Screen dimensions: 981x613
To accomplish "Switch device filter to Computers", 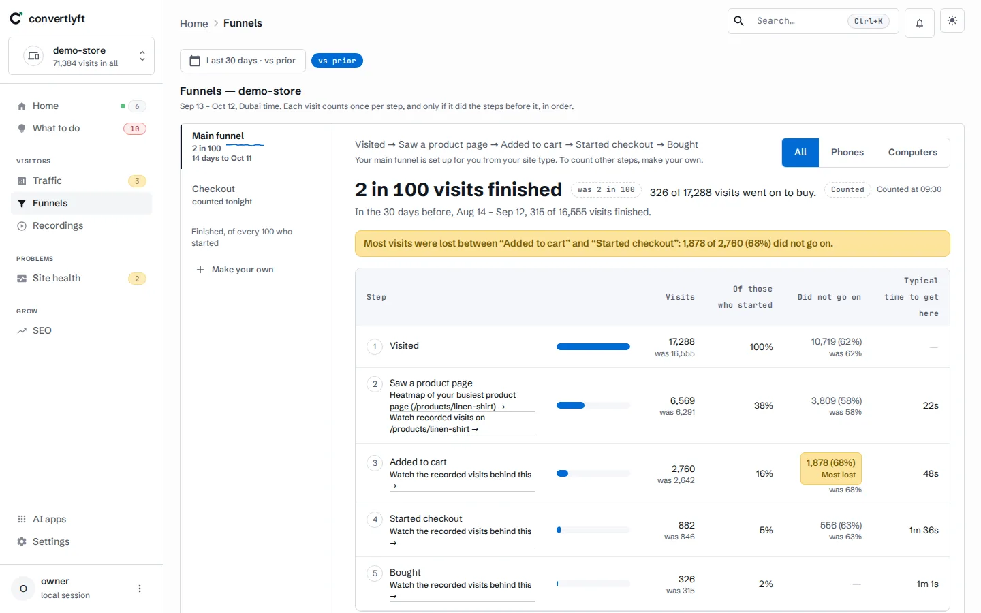I will click(x=913, y=153).
